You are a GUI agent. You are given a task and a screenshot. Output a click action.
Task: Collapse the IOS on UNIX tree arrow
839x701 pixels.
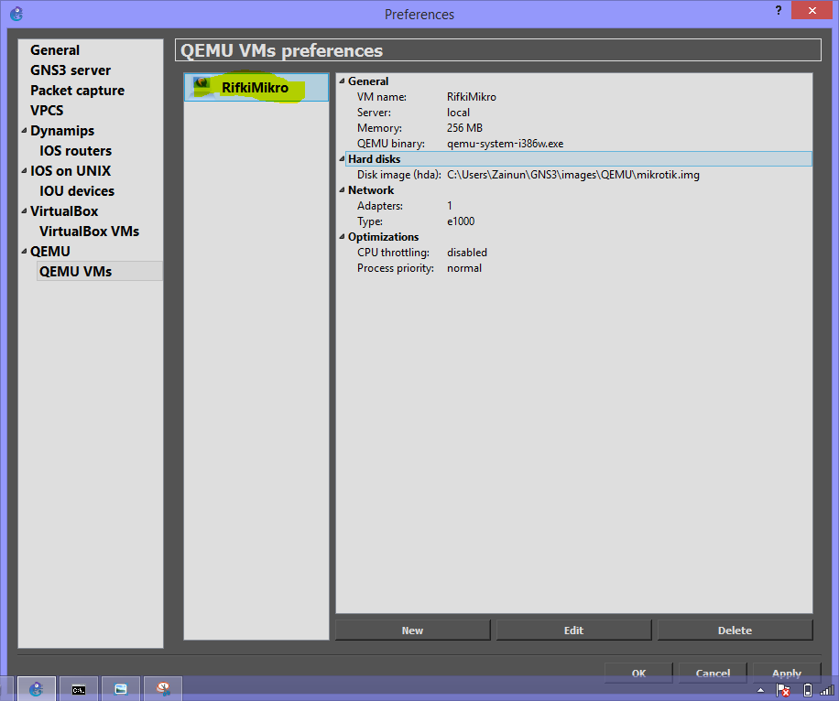(24, 170)
